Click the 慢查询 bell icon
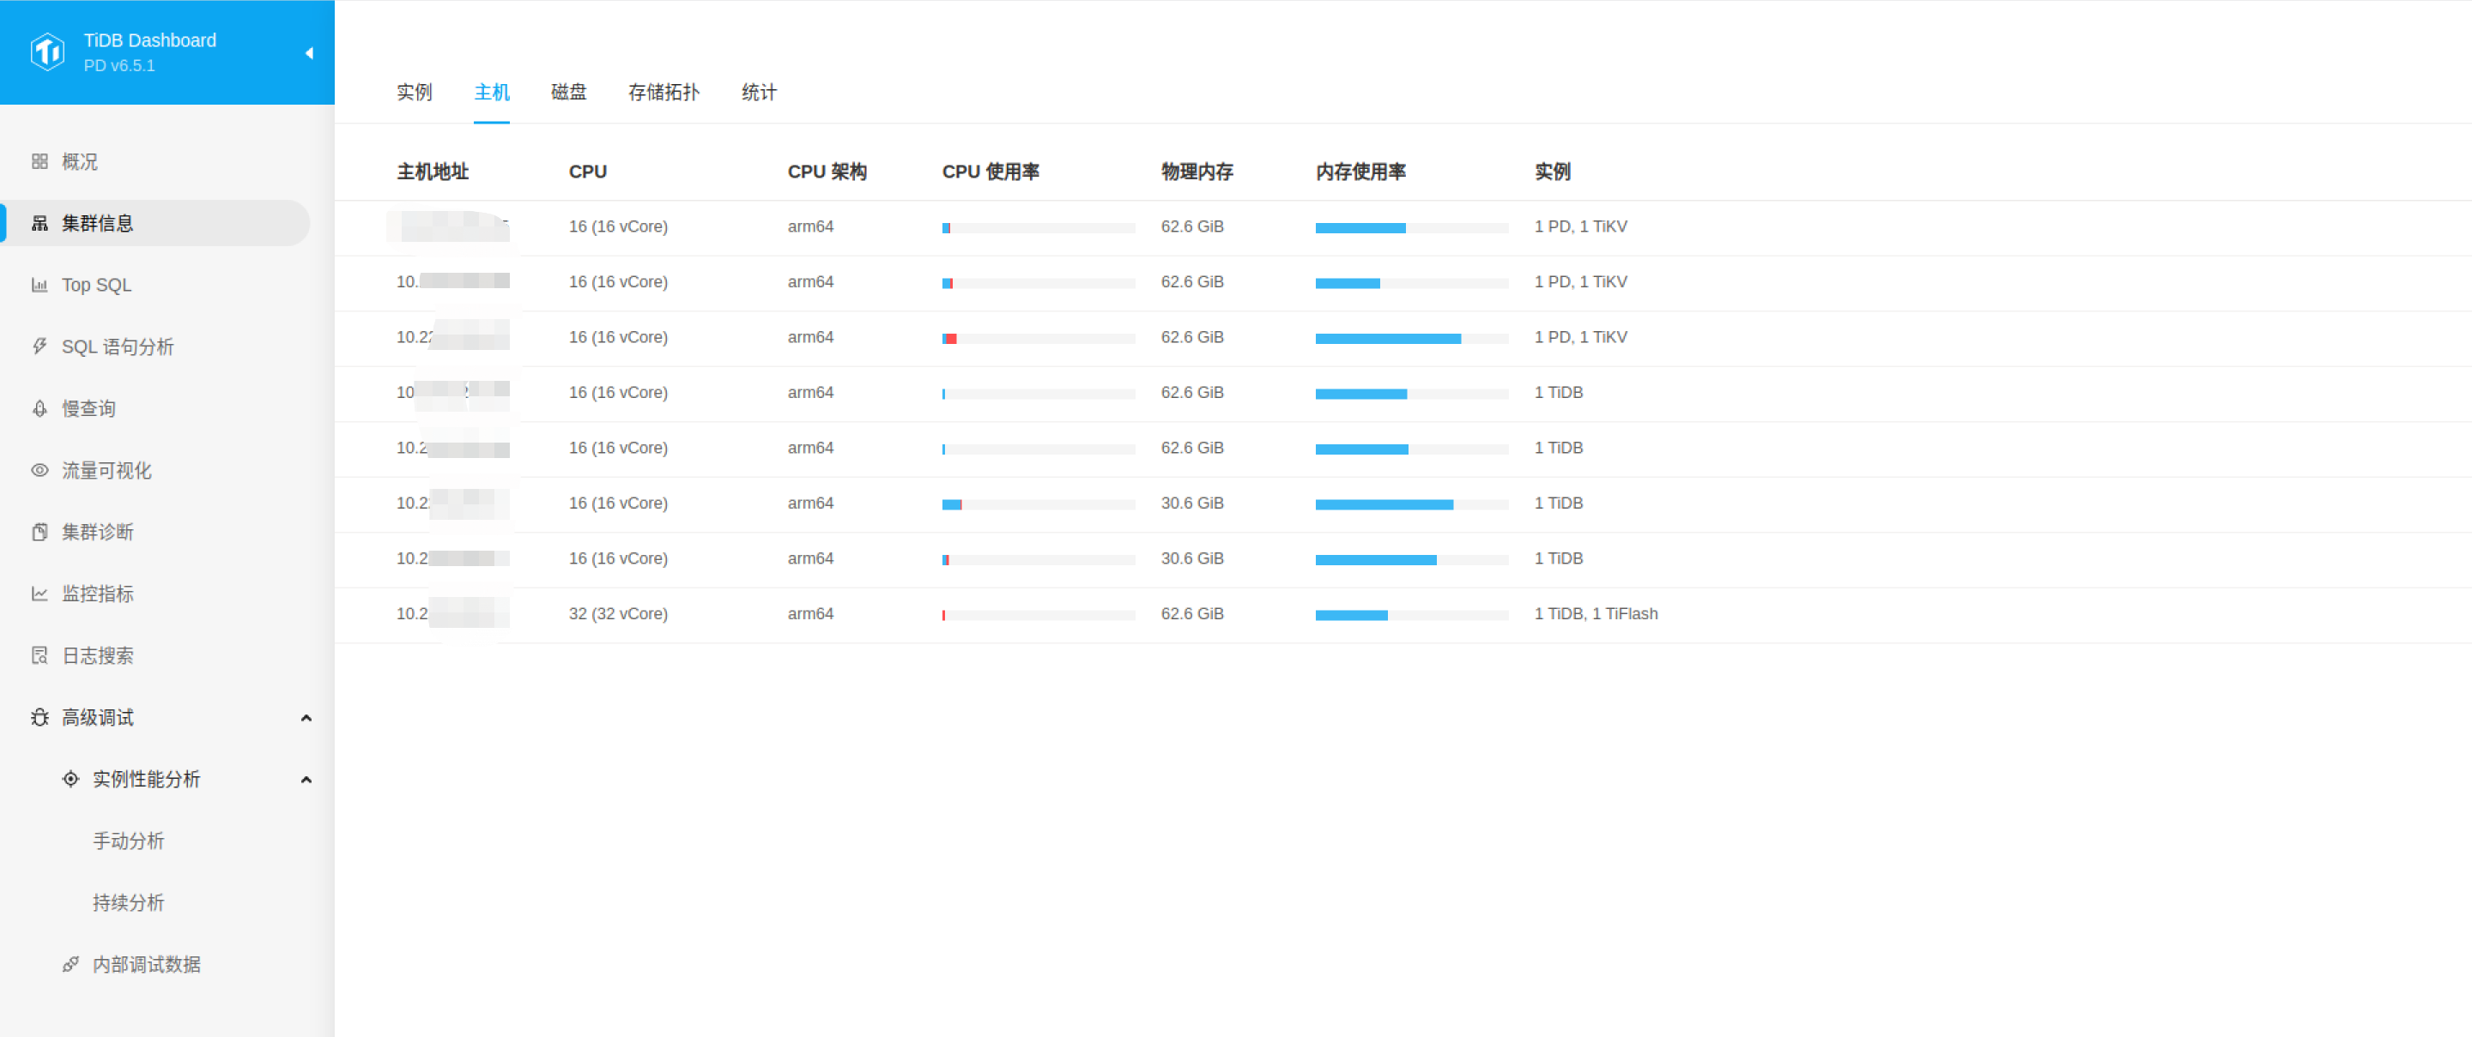 pyautogui.click(x=39, y=408)
